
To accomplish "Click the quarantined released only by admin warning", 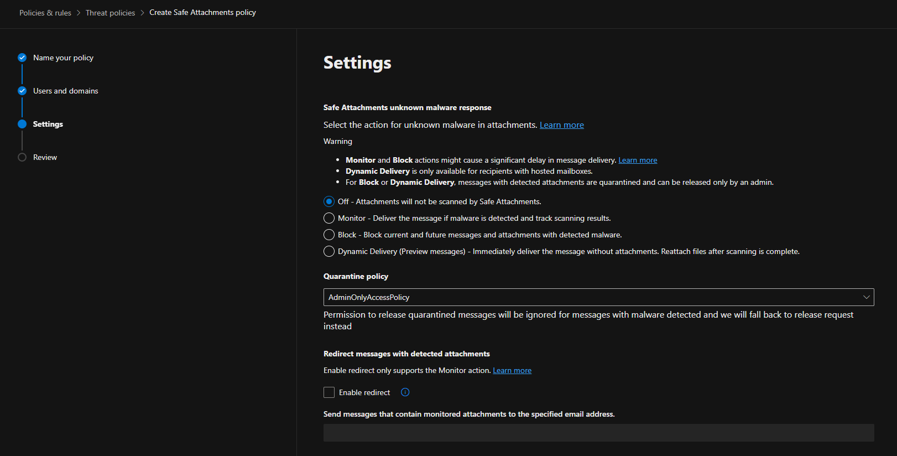I will (560, 182).
